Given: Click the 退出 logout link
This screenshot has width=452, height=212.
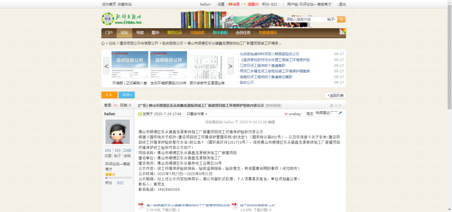Looking at the screenshot, I should (342, 5).
